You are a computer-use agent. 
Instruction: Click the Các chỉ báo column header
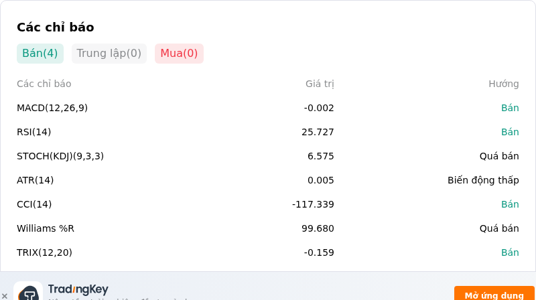point(44,84)
